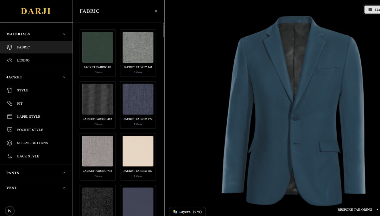Viewport: 380px width, 216px height.
Task: Open the Lapel Style option
Action: (36, 117)
